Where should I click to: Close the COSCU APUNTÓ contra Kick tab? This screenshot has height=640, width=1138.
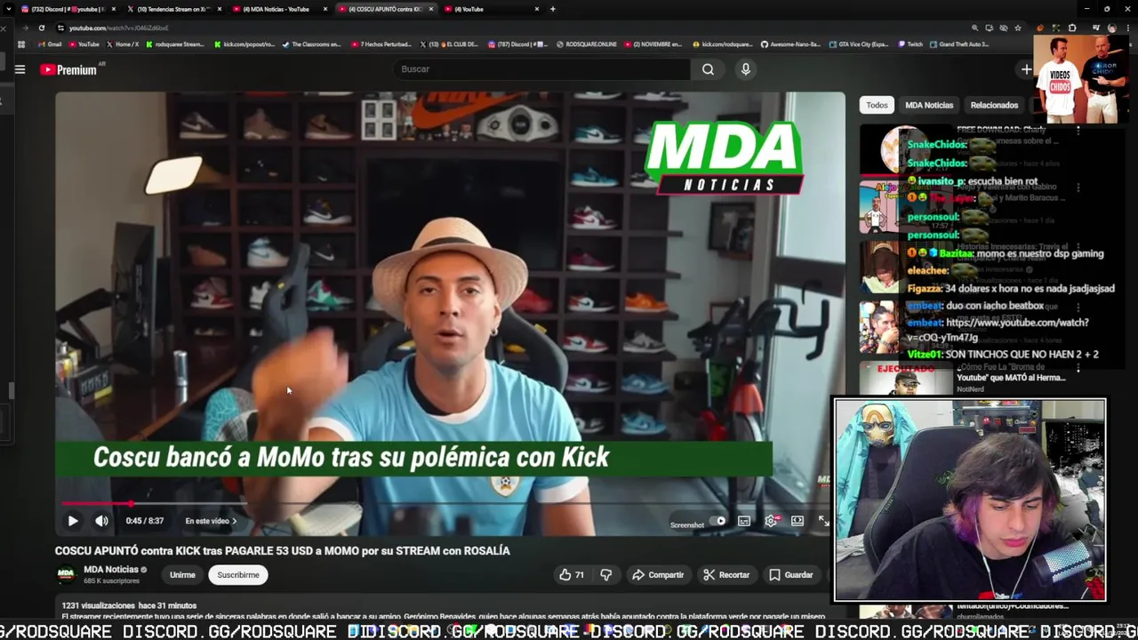point(431,9)
